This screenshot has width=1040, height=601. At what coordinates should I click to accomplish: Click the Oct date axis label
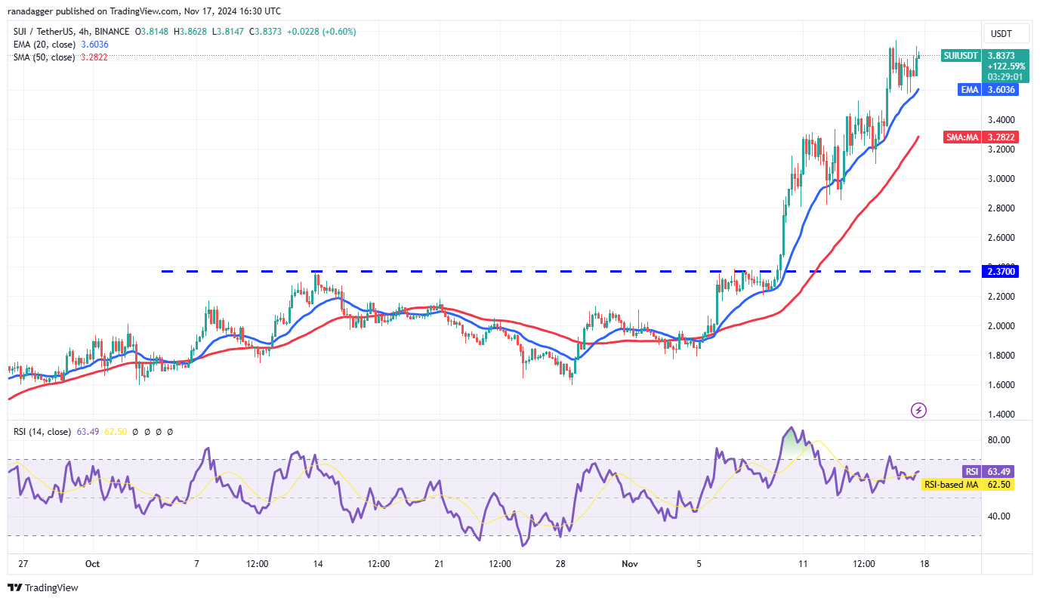pos(93,564)
